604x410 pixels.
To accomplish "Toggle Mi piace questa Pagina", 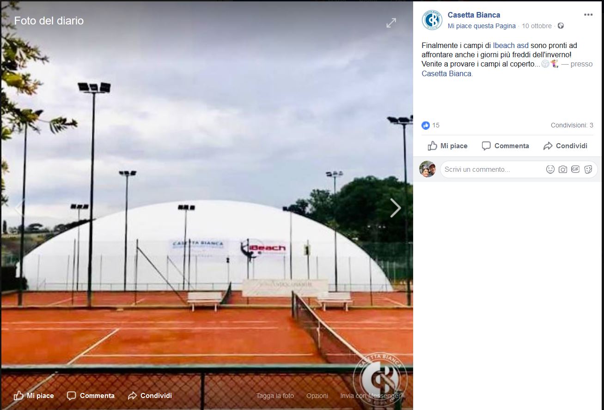I will (x=482, y=26).
